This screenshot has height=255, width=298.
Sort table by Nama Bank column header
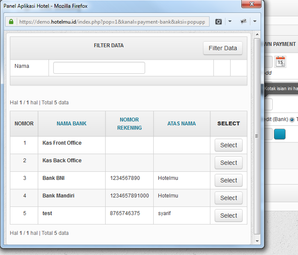72,124
